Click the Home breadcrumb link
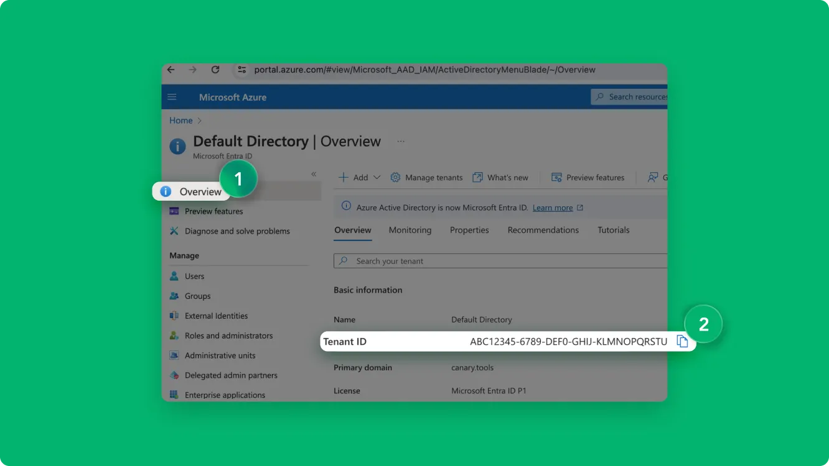829x466 pixels. (180, 121)
